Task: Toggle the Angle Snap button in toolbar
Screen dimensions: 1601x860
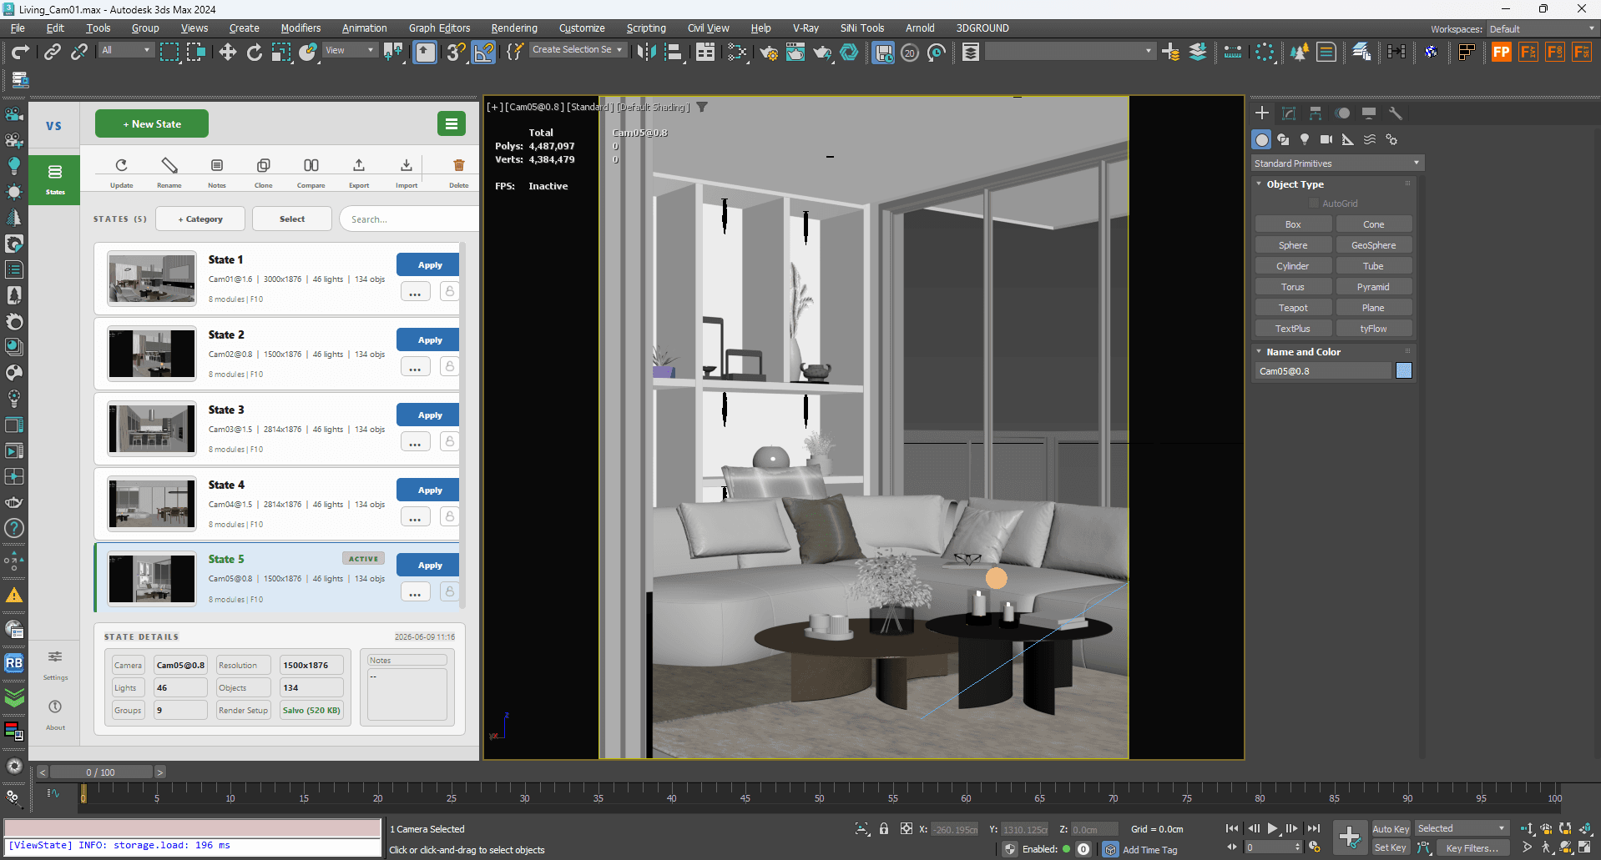Action: pos(483,53)
